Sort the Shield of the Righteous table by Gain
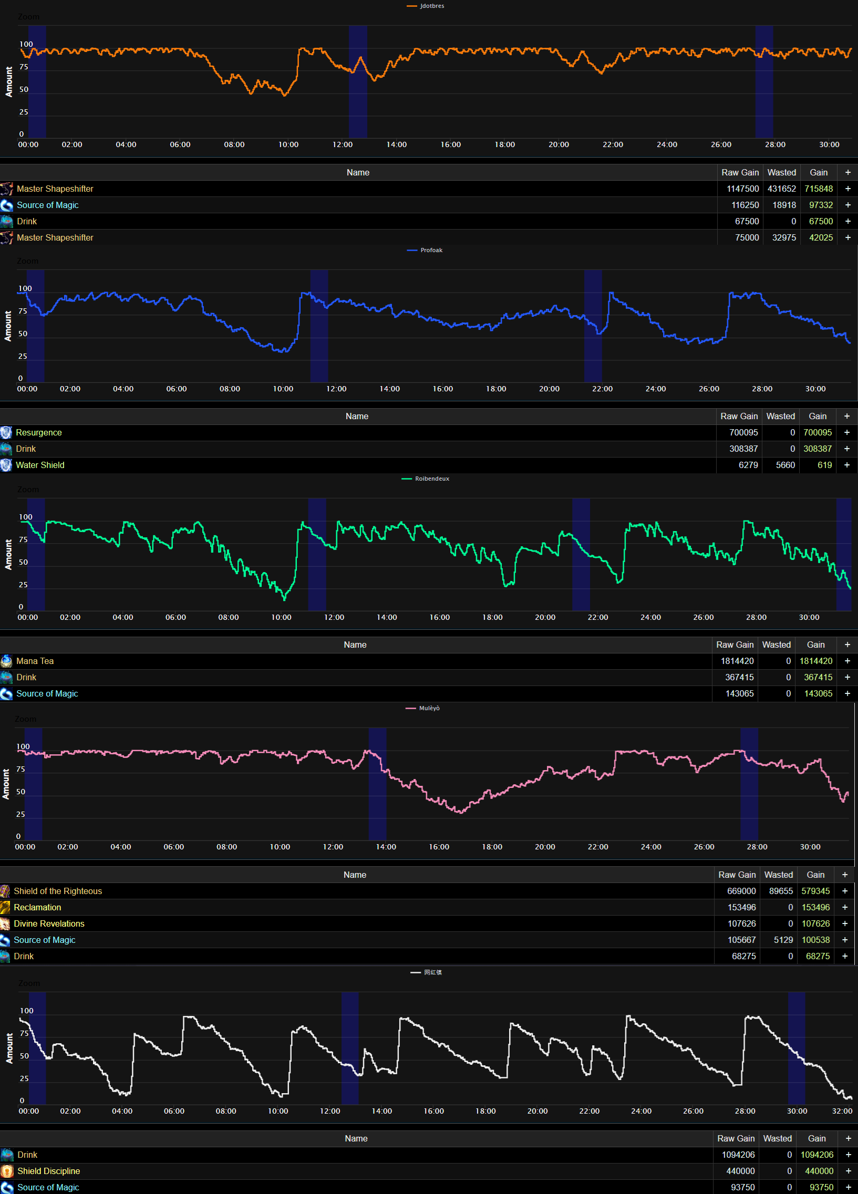Viewport: 858px width, 1194px height. click(815, 875)
